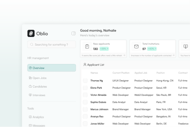The width and height of the screenshot is (190, 127).
Task: Click the applicant name Ananya Rao
Action: [x=97, y=117]
